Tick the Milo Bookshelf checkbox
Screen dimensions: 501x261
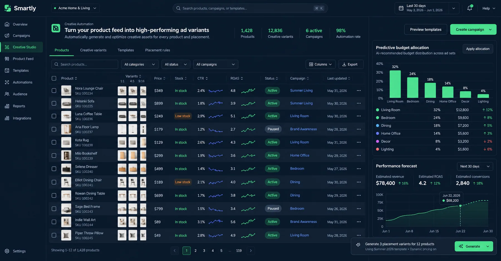(x=54, y=156)
